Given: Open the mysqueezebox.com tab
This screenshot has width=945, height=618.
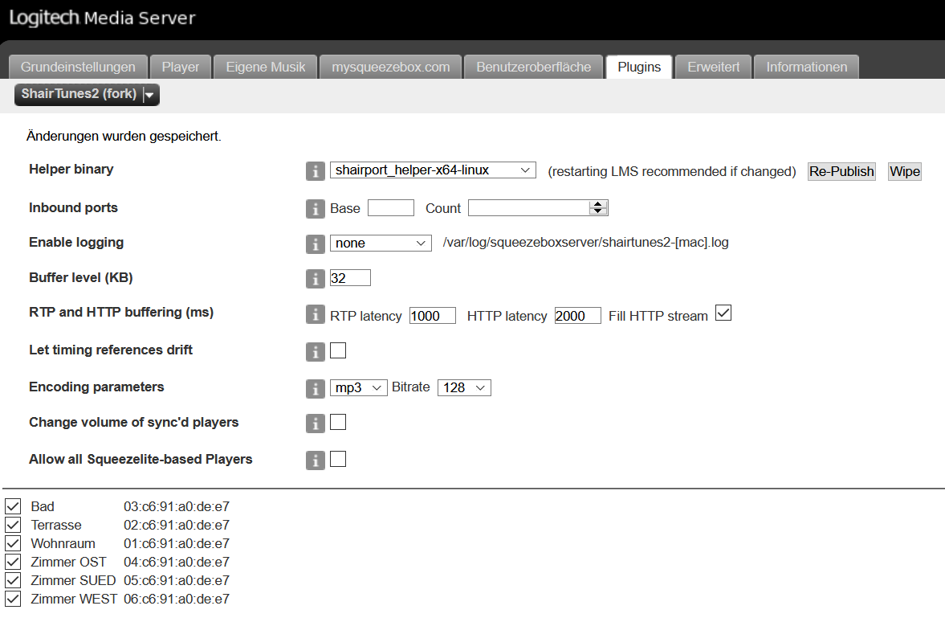Looking at the screenshot, I should [390, 67].
